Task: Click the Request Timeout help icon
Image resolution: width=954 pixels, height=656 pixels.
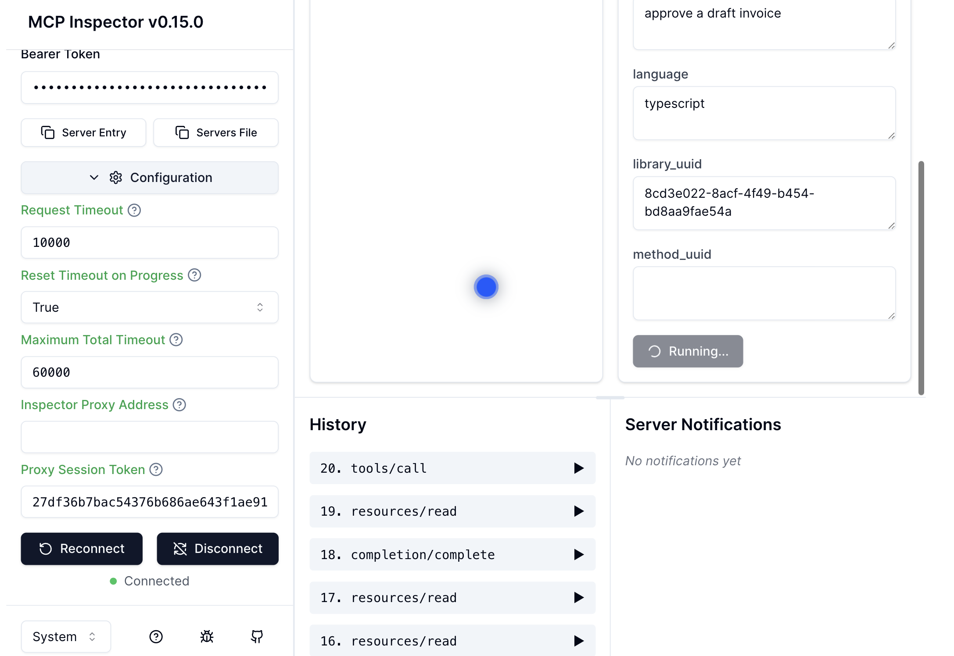Action: (134, 210)
